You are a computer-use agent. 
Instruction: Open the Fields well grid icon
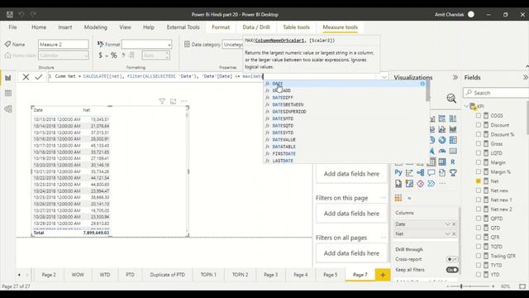click(398, 199)
